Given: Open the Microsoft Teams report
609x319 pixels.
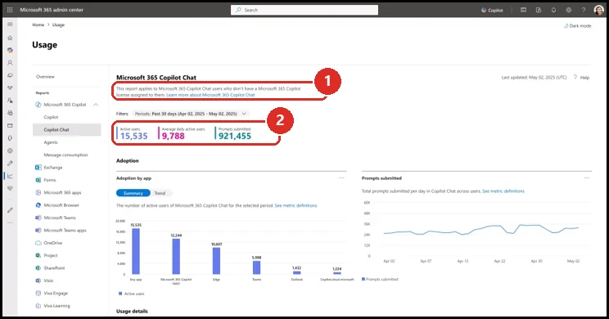Looking at the screenshot, I should [x=56, y=218].
